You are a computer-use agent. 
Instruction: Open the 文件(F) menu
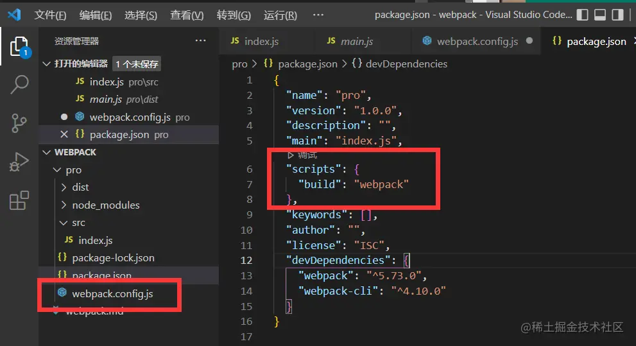50,15
